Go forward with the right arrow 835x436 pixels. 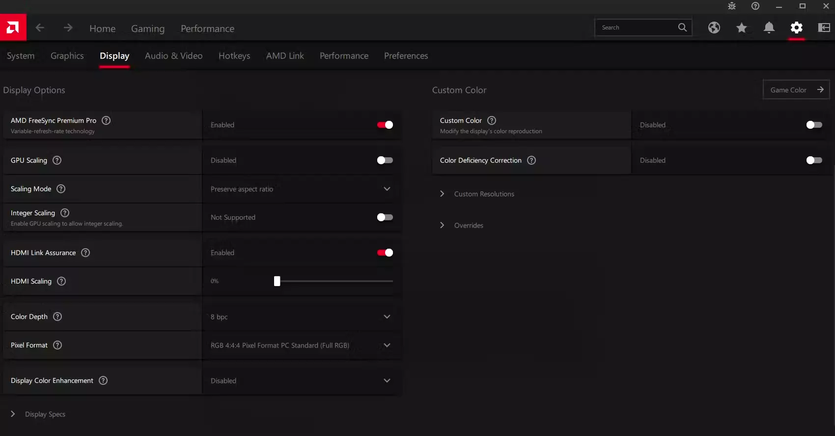pos(68,28)
